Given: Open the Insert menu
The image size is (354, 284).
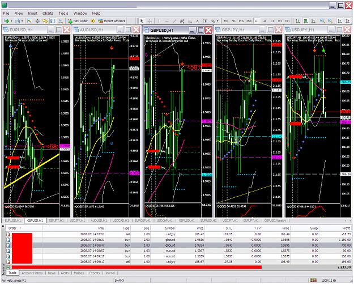Looking at the screenshot, I should 33,14.
